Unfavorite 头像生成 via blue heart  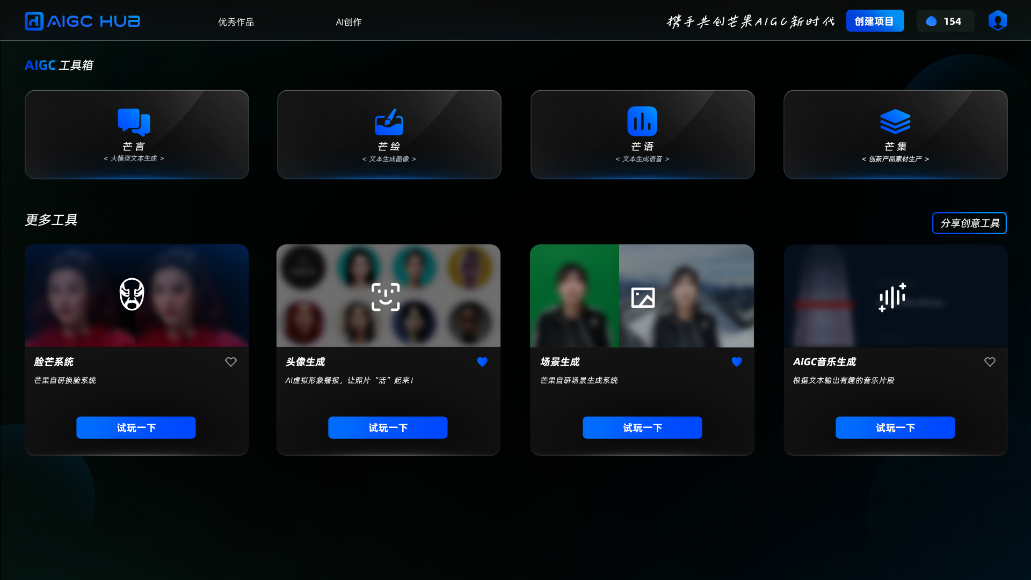pos(482,362)
